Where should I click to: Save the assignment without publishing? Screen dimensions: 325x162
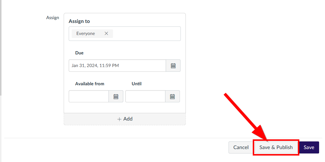[309, 147]
